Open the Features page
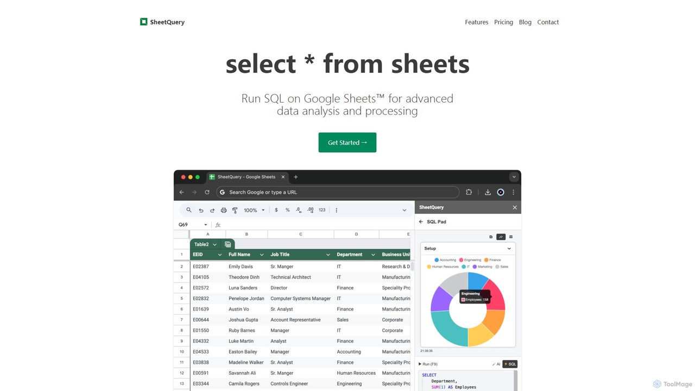The width and height of the screenshot is (695, 391). point(476,22)
